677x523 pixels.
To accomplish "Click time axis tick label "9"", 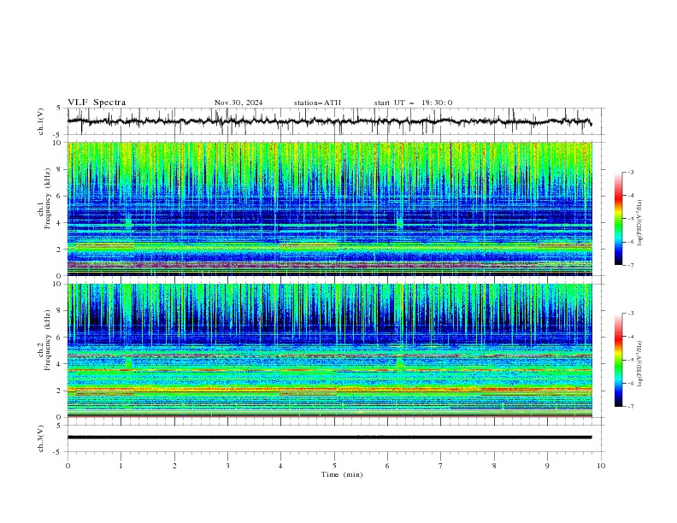I will [547, 466].
